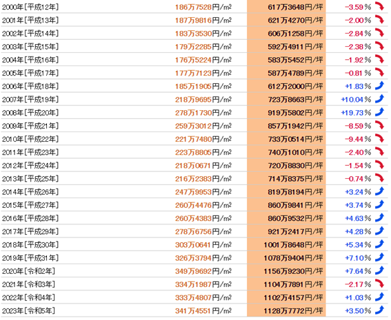Select the 2018年[平成30年] year label

point(30,245)
